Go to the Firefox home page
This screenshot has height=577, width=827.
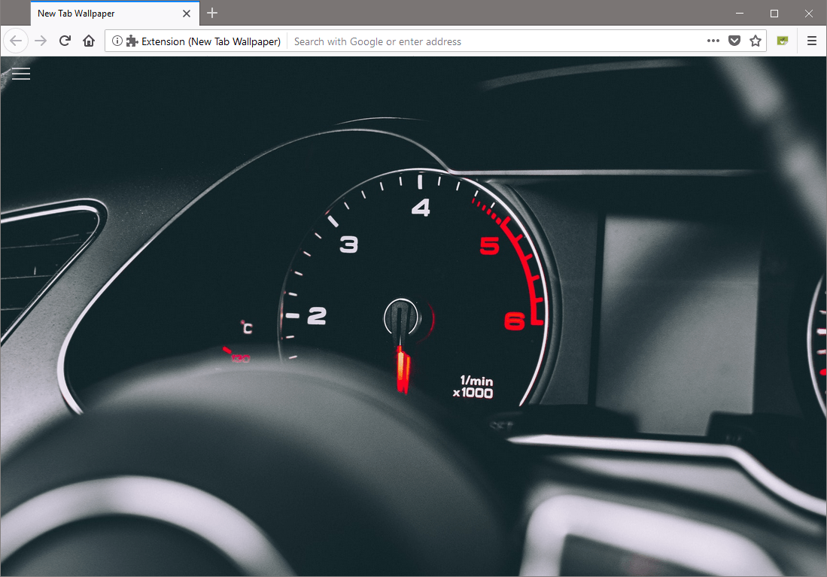tap(89, 41)
